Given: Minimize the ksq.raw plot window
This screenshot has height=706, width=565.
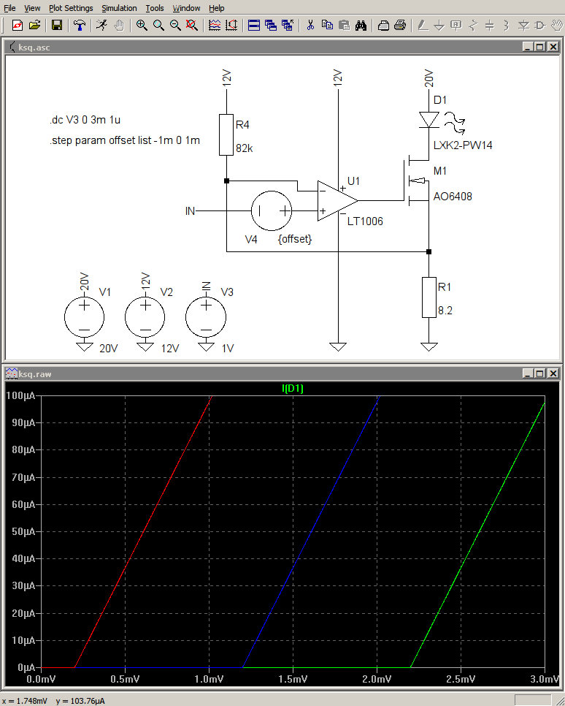Looking at the screenshot, I should pyautogui.click(x=528, y=373).
